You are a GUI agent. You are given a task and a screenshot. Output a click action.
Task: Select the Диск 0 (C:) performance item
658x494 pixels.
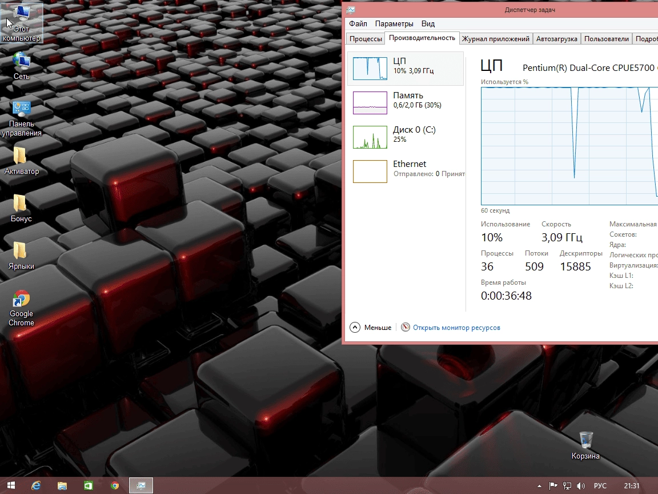[406, 137]
